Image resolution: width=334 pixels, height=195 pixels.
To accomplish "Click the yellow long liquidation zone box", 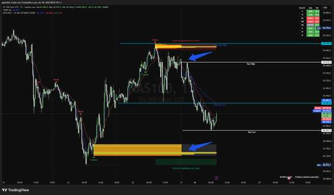I will (x=138, y=150).
